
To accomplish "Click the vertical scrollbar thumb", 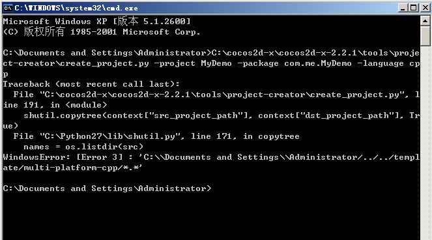I will tap(425, 36).
